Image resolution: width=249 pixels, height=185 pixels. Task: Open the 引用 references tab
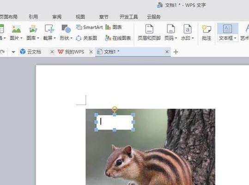(33, 17)
